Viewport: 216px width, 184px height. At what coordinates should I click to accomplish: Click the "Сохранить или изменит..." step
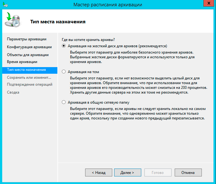pos(29,77)
